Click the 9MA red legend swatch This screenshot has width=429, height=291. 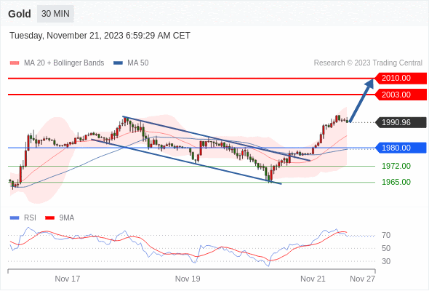coord(49,218)
